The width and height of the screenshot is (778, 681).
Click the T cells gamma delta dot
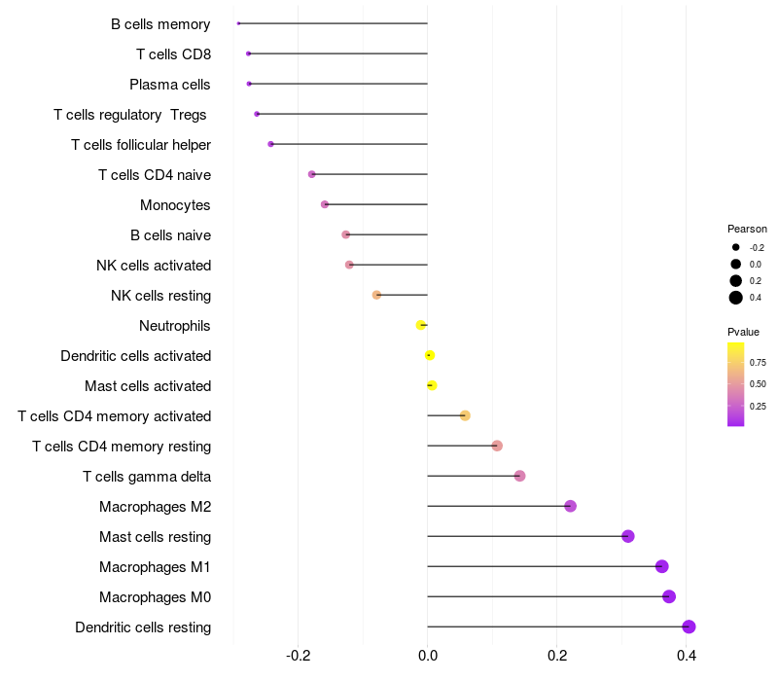click(519, 476)
